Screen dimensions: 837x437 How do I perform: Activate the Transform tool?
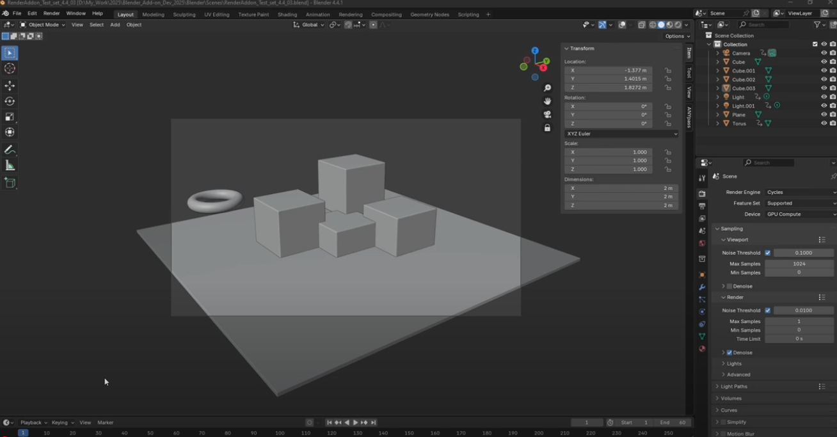coord(10,132)
